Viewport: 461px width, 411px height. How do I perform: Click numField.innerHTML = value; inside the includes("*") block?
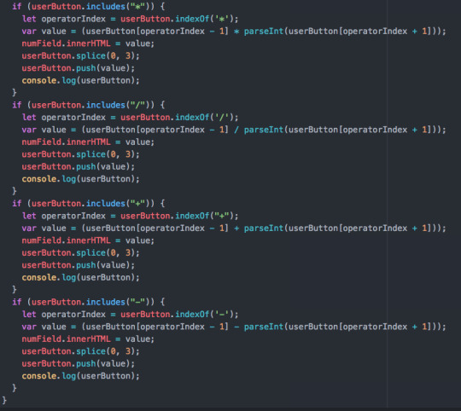(x=88, y=43)
